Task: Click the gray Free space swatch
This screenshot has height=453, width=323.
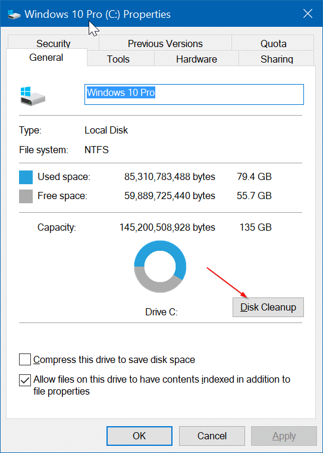Action: [x=26, y=196]
